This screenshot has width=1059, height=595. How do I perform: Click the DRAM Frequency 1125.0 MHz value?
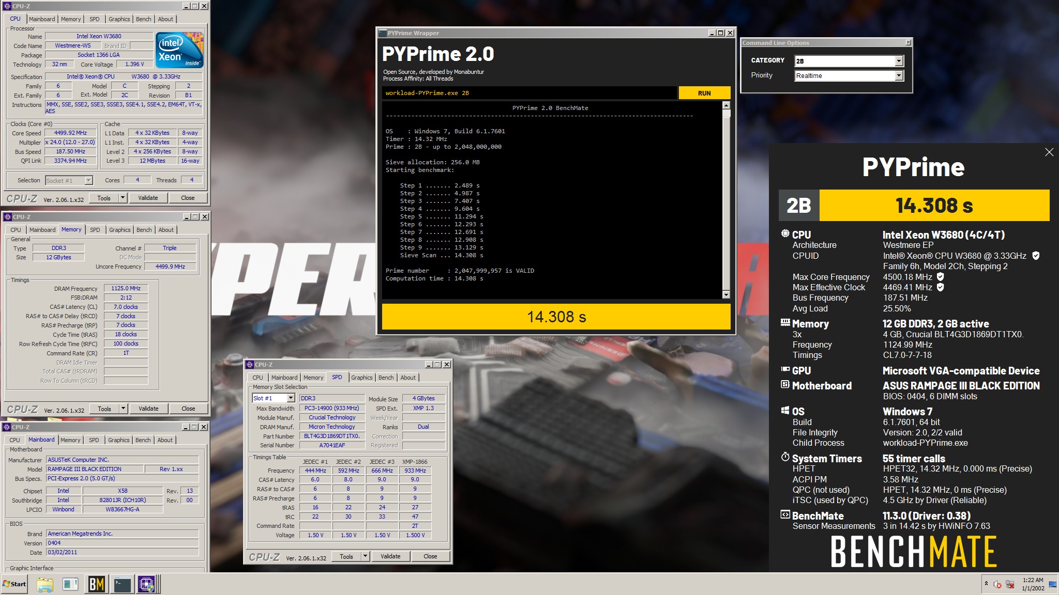(126, 288)
